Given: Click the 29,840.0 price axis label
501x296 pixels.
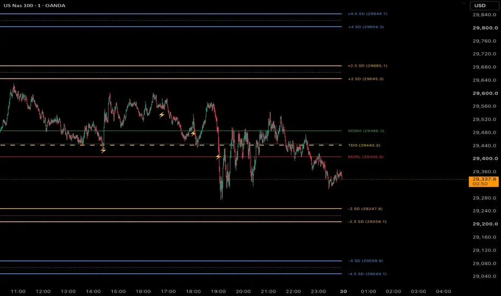Looking at the screenshot, I should [485, 15].
